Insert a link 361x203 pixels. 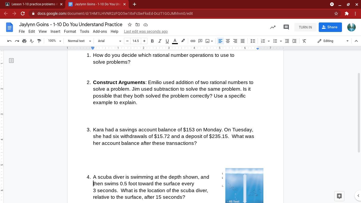(x=193, y=41)
